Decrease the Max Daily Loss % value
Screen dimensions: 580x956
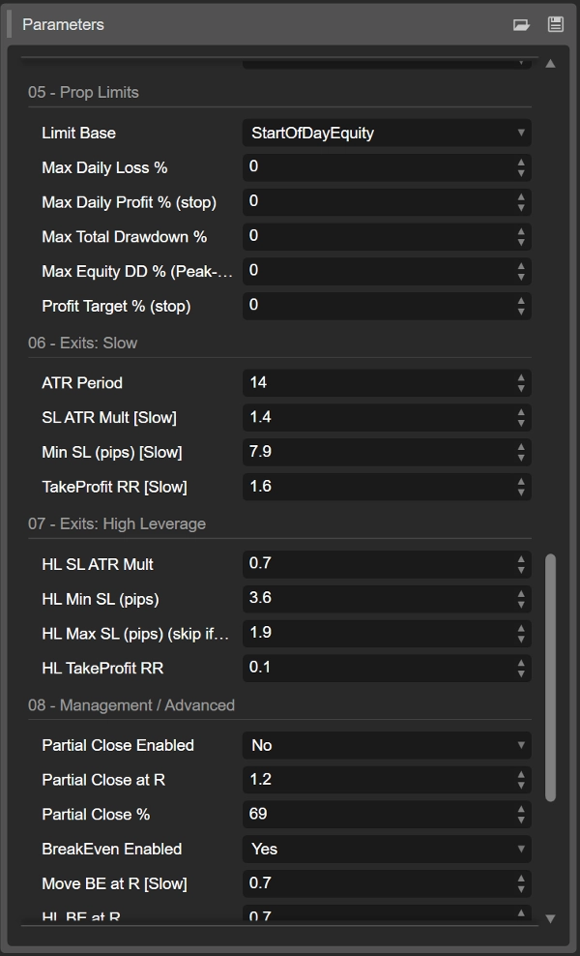pyautogui.click(x=522, y=173)
